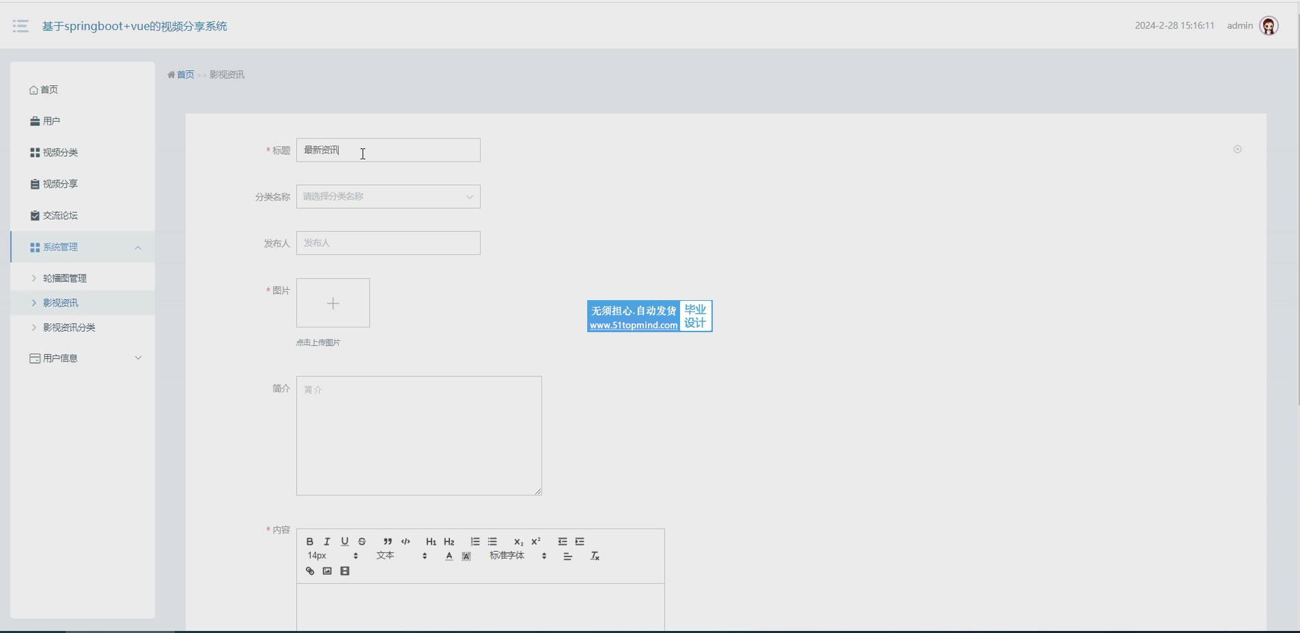Open the 分类名称 dropdown
This screenshot has width=1300, height=633.
click(x=388, y=196)
